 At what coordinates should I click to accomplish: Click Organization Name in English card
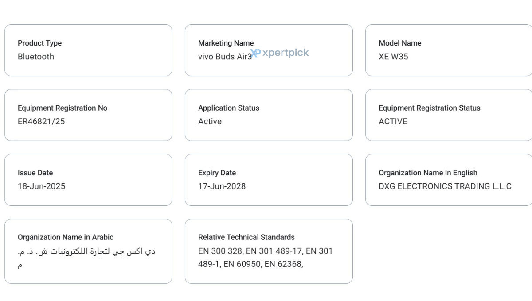click(x=449, y=180)
